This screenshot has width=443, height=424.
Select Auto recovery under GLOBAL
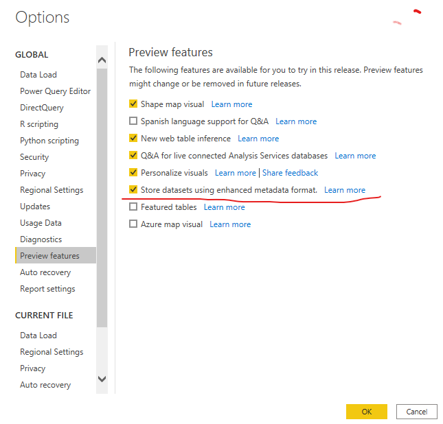point(45,272)
